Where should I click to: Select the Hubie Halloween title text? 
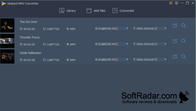point(30,53)
